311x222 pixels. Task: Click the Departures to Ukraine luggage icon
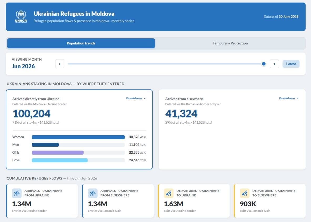click(x=169, y=193)
